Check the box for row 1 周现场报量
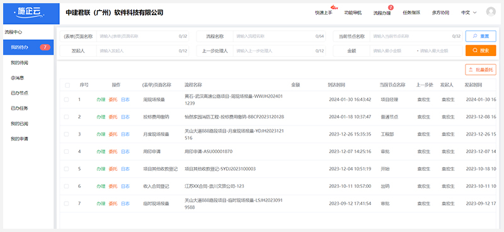The height and width of the screenshot is (232, 504). pyautogui.click(x=66, y=100)
